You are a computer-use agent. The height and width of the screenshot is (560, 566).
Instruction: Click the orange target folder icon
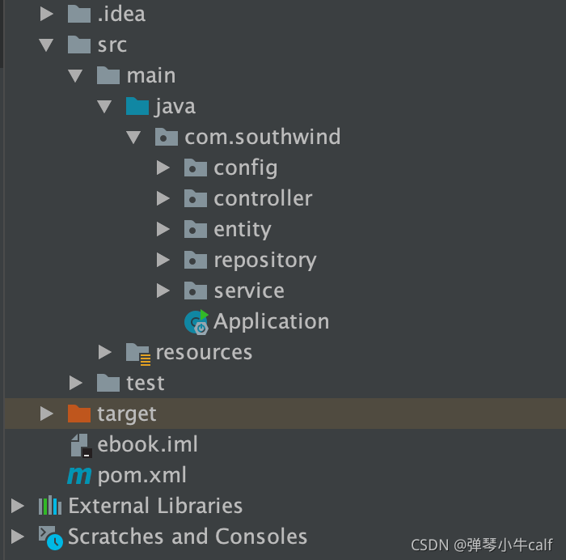click(x=79, y=414)
